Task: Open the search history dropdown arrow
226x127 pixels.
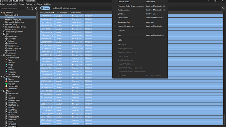Action: point(223,8)
